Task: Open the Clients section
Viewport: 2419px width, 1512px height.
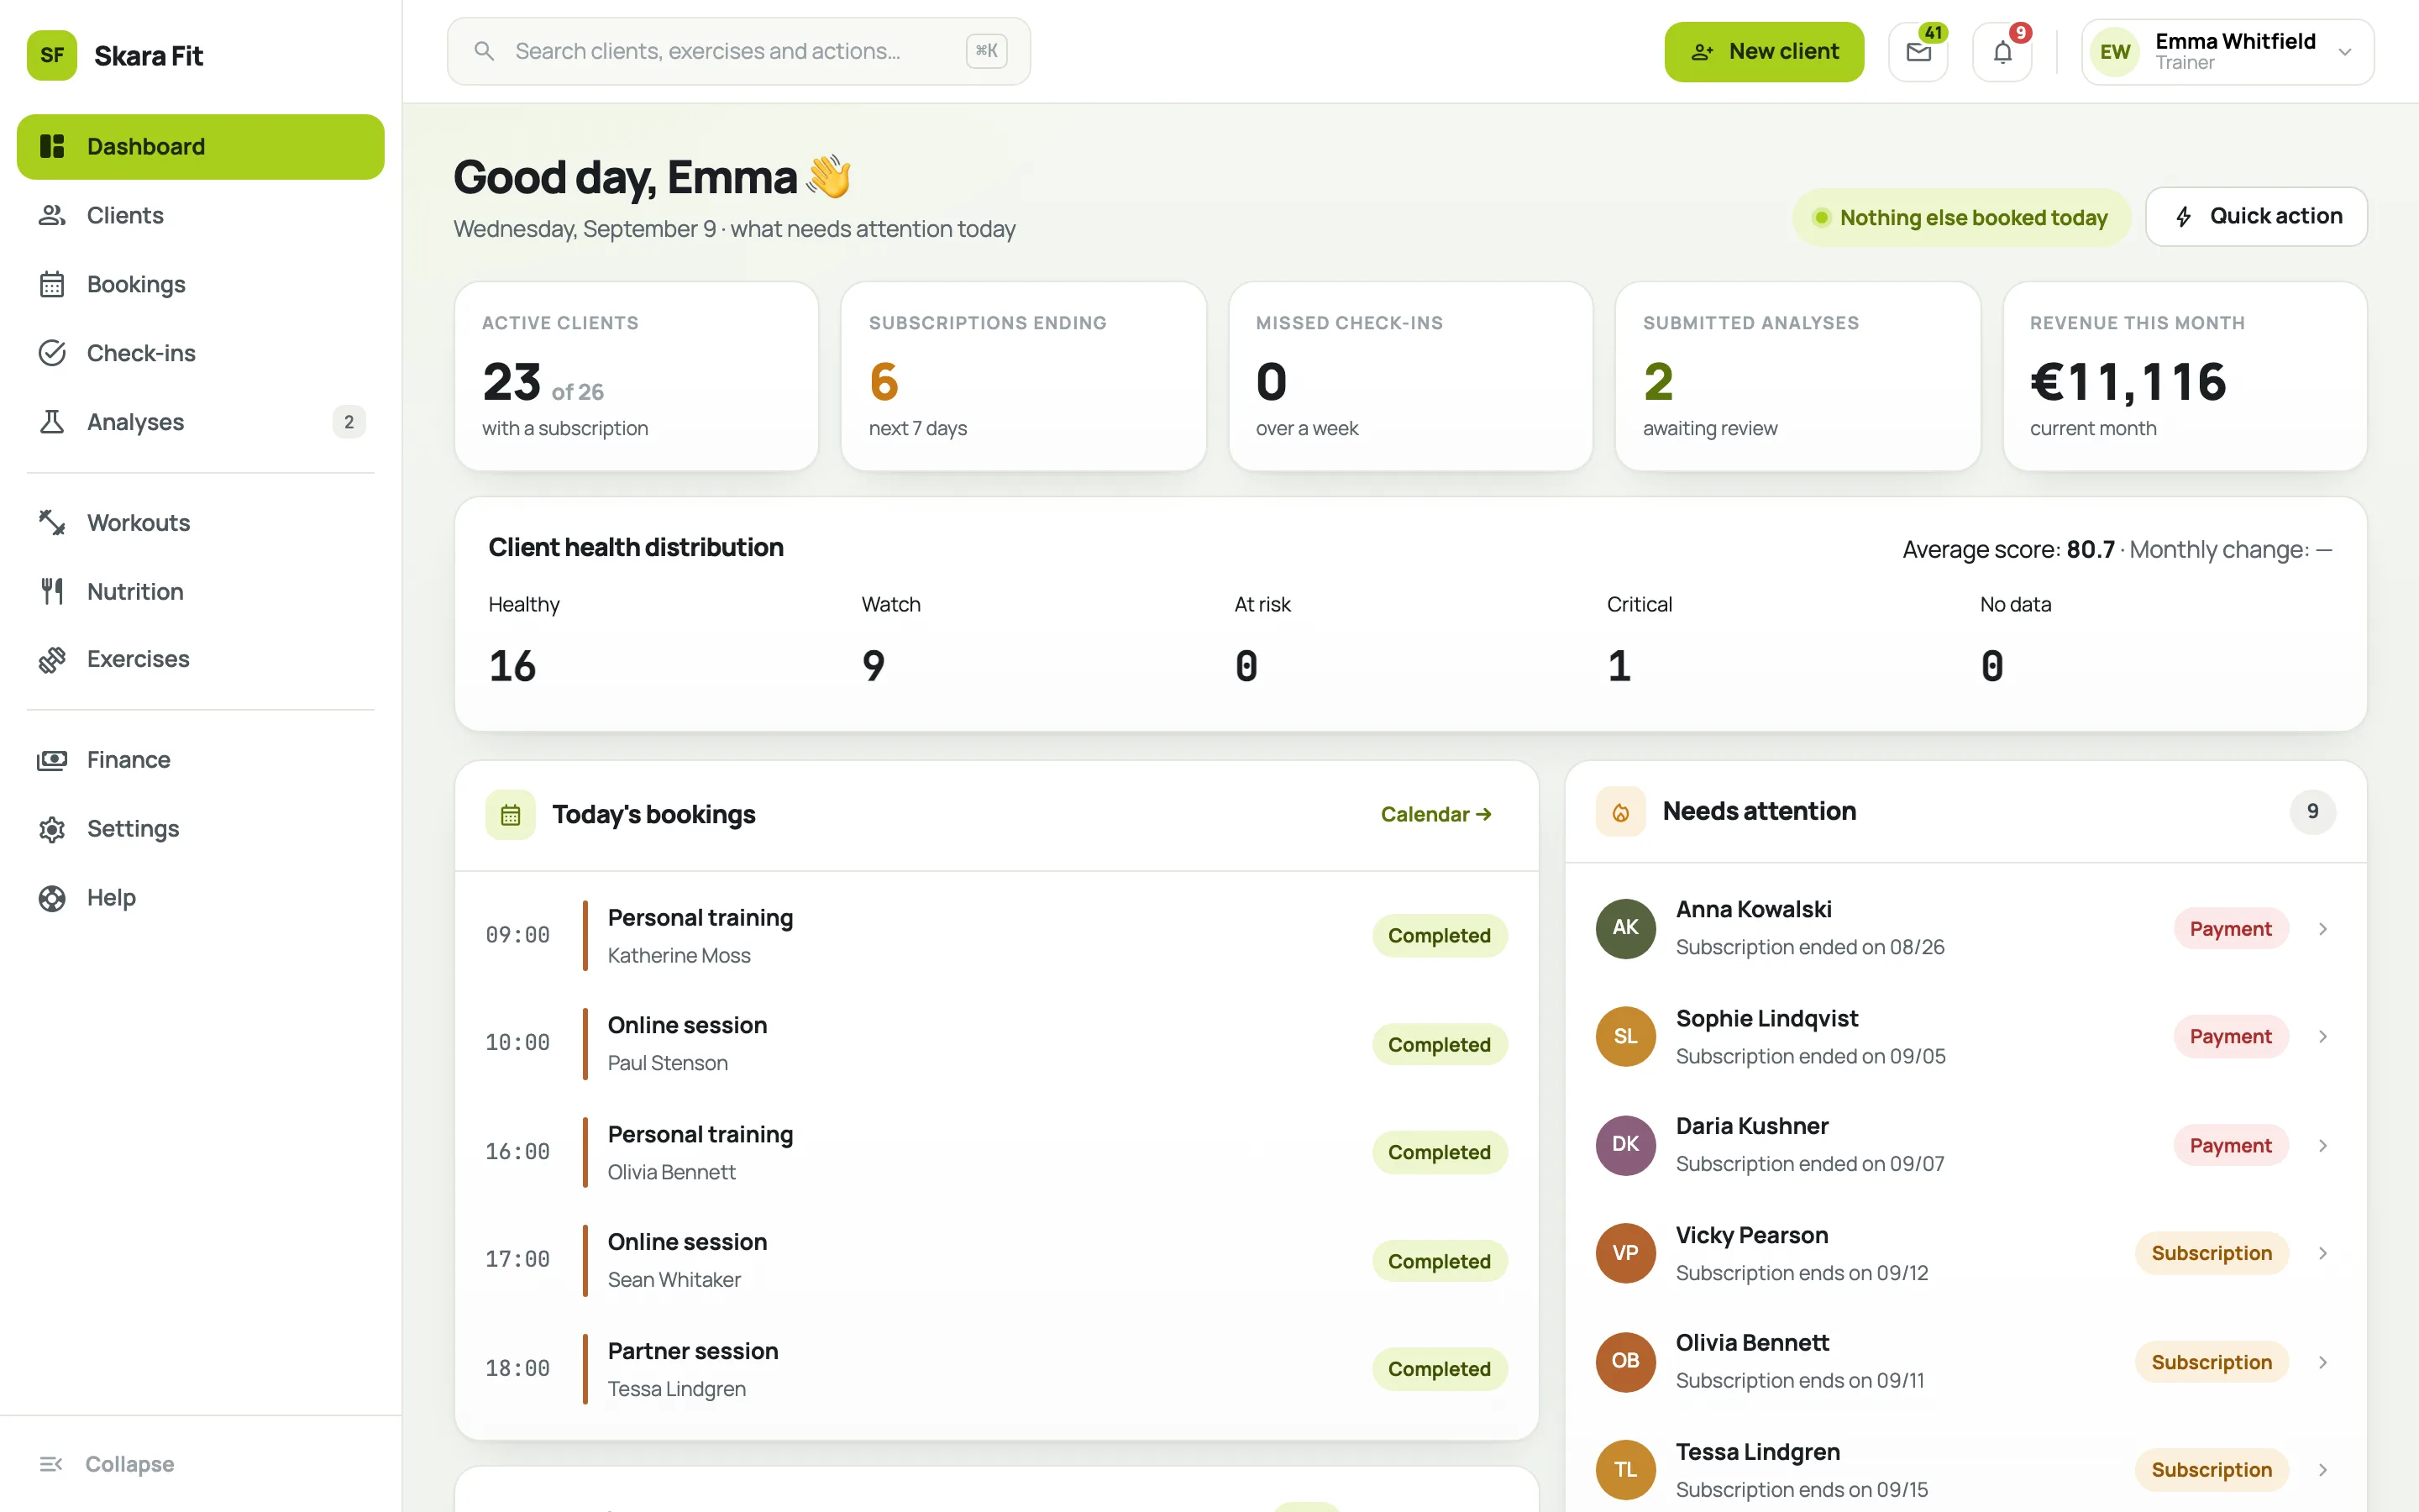Action: (x=201, y=215)
